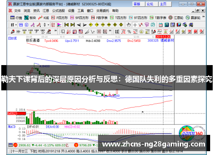
Task: Open the P数字表 tool
Action: click(x=99, y=18)
